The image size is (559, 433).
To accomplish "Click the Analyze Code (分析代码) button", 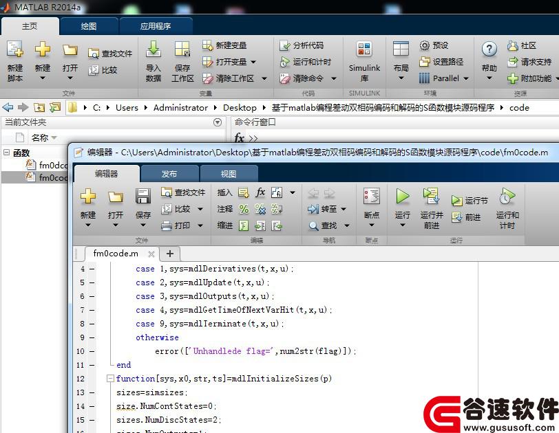I will pyautogui.click(x=302, y=45).
